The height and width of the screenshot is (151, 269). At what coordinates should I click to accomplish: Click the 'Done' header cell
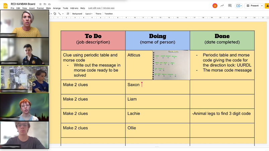(x=222, y=40)
